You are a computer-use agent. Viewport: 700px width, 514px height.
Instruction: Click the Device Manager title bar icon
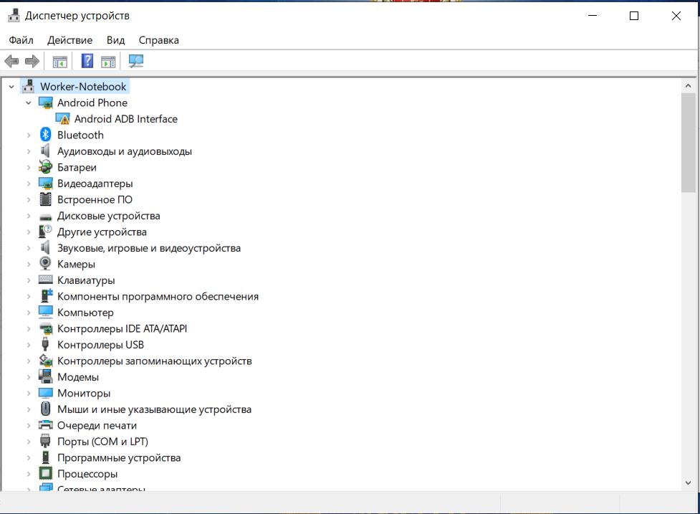tap(14, 15)
